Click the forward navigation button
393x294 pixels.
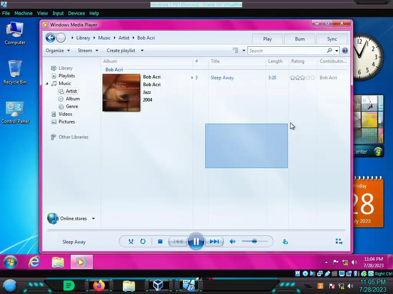click(61, 38)
